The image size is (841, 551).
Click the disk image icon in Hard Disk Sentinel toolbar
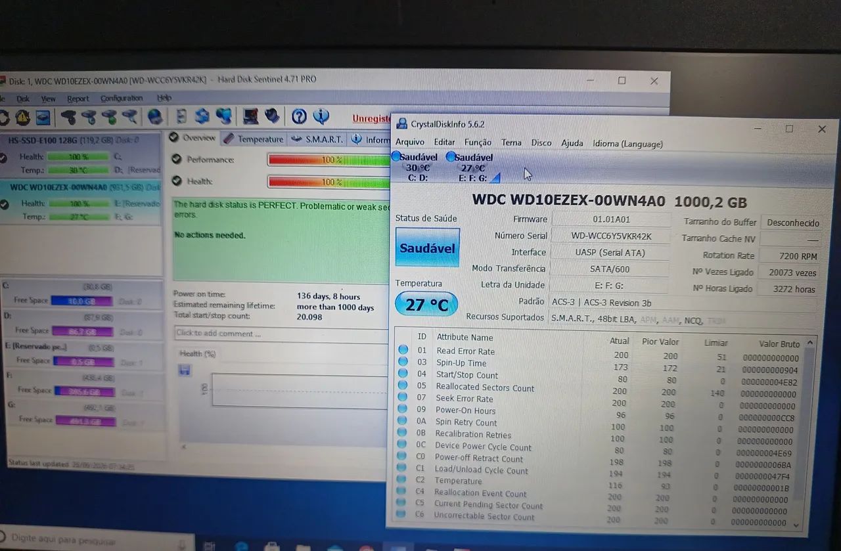coord(43,118)
